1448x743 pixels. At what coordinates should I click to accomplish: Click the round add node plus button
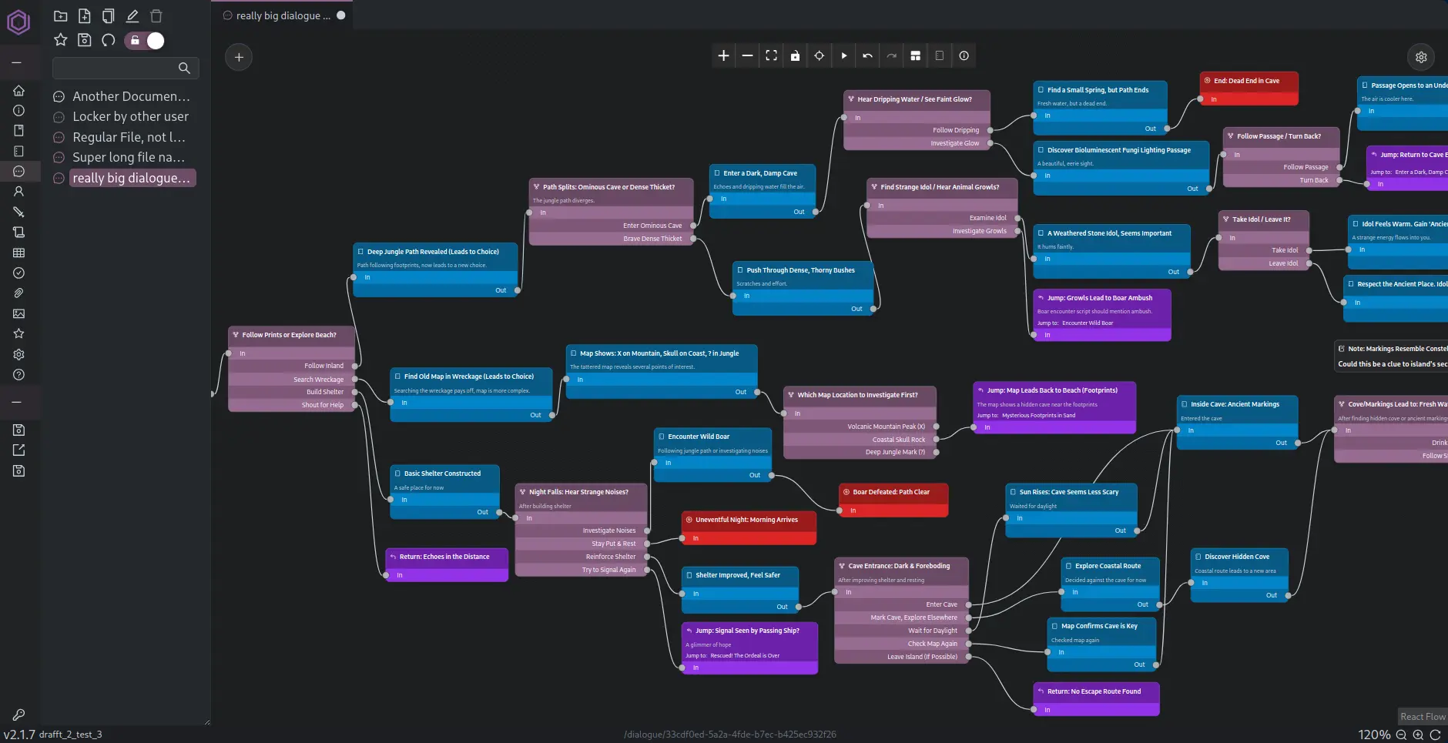coord(239,57)
